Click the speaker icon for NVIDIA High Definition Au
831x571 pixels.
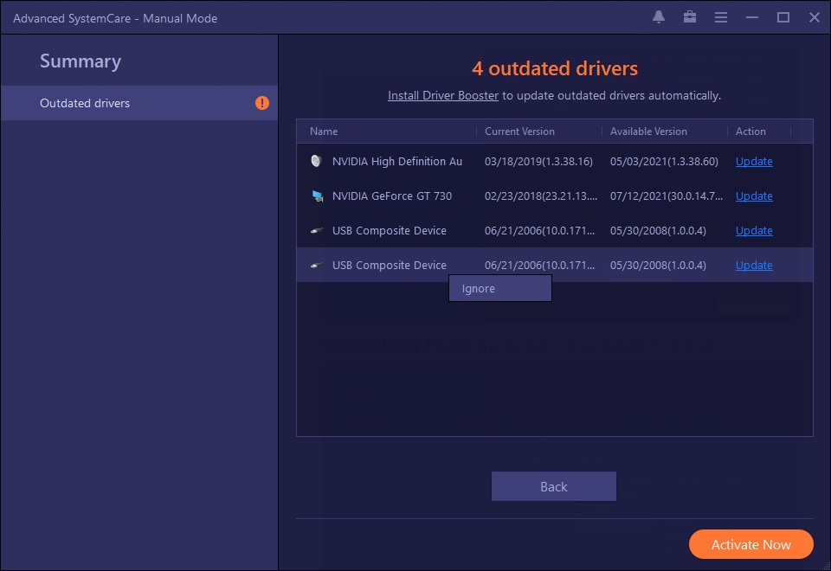[317, 161]
